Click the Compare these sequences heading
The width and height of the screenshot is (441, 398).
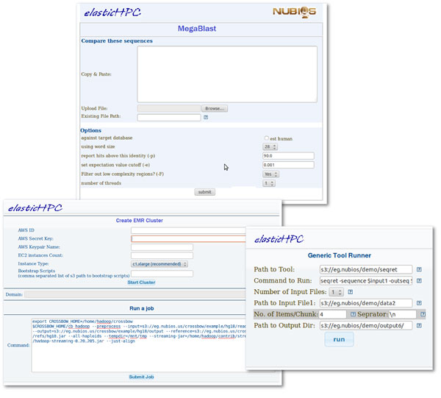[x=117, y=40]
